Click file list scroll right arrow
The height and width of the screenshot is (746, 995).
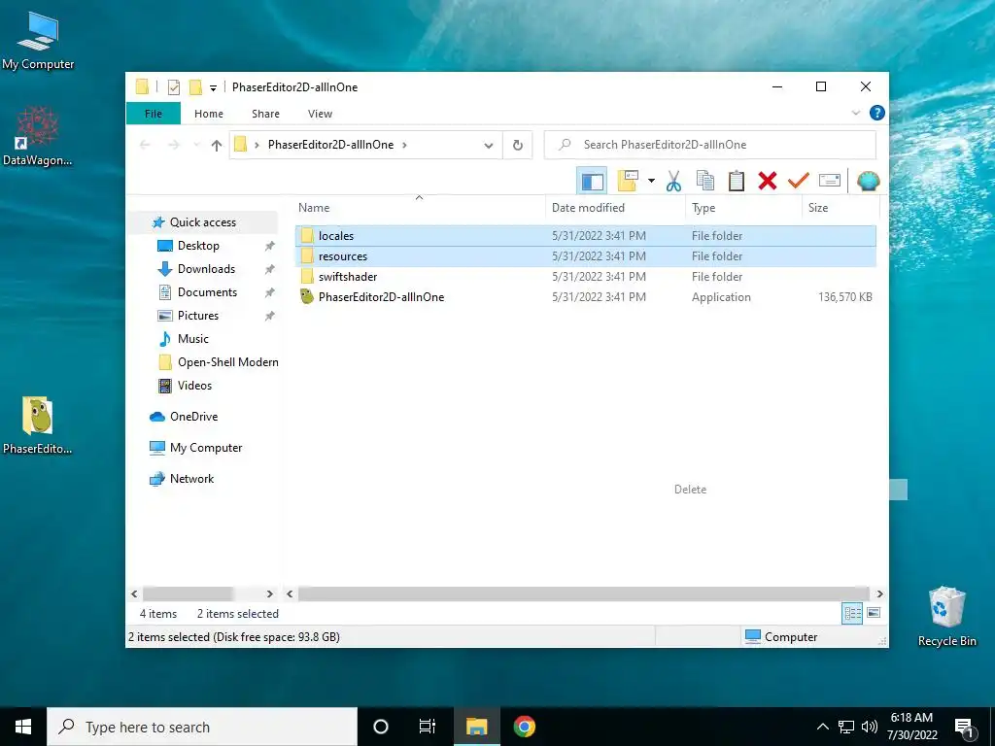(879, 593)
